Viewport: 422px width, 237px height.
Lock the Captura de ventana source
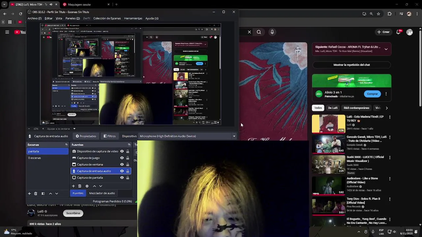[x=128, y=165]
